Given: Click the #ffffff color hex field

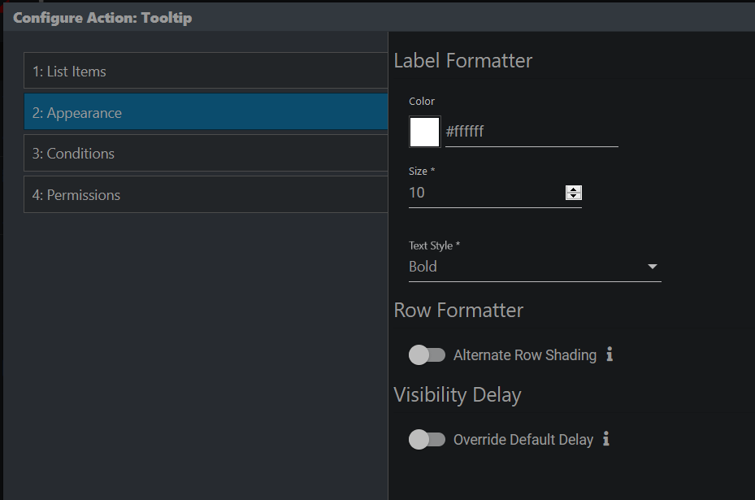Looking at the screenshot, I should point(532,132).
